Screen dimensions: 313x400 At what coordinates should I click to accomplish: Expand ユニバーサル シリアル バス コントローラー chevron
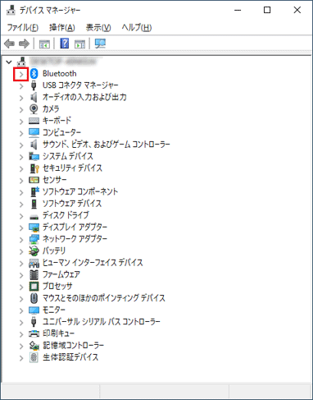tap(21, 322)
